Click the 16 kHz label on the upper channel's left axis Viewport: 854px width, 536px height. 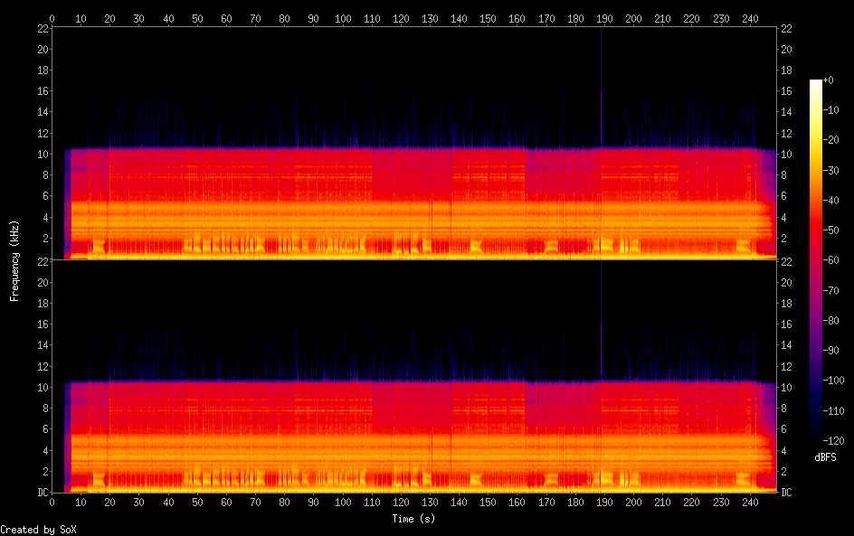click(42, 91)
